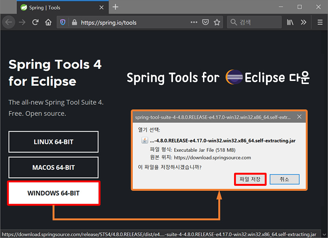Image resolution: width=328 pixels, height=238 pixels.
Task: Minimize the Firefox window
Action: tap(281, 7)
